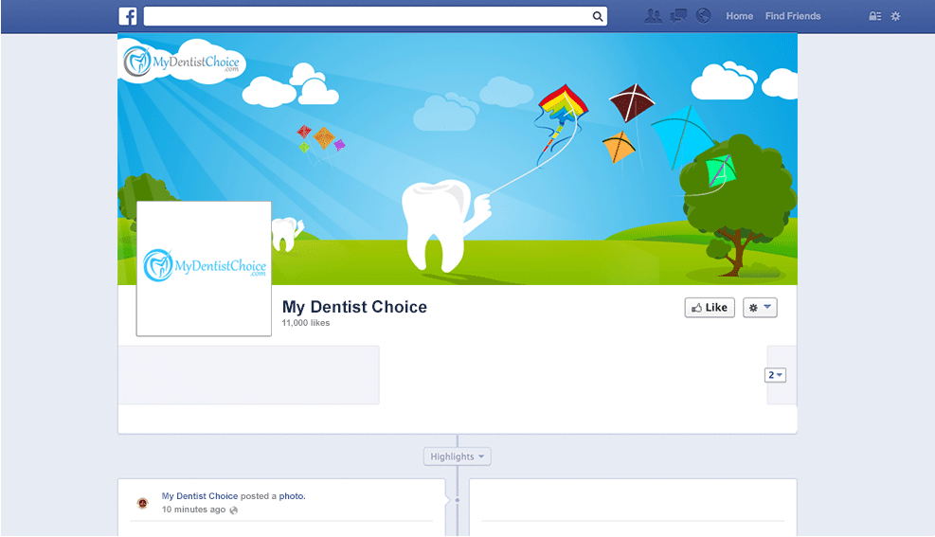Screen dimensions: 935x537
Task: Click the '11,000 likes' text
Action: click(x=306, y=323)
